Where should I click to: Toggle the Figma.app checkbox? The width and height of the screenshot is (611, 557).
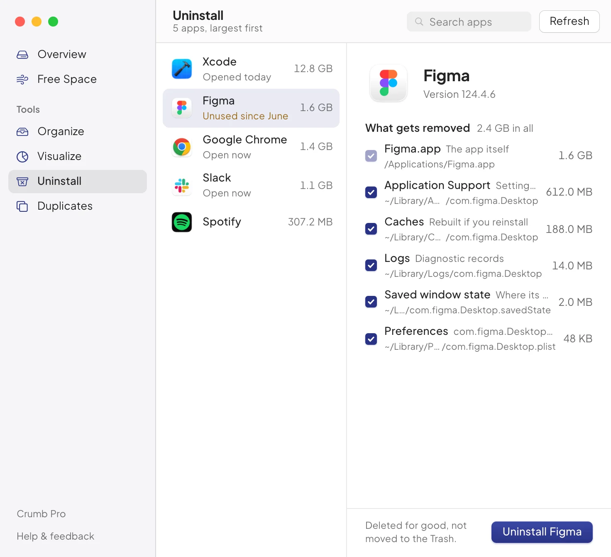coord(371,156)
